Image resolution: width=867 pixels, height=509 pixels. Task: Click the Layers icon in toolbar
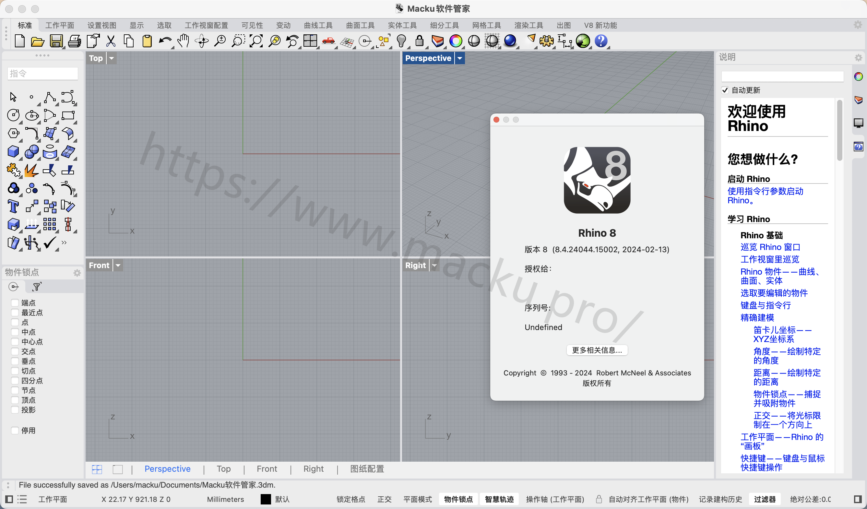click(437, 41)
